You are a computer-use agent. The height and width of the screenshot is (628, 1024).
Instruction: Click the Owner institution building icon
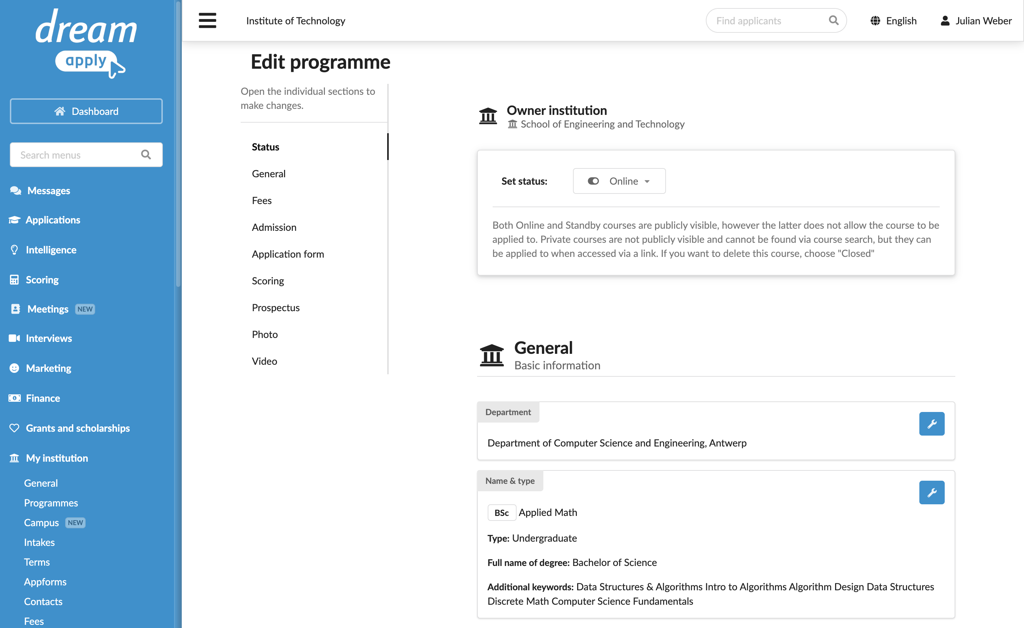[x=488, y=116]
